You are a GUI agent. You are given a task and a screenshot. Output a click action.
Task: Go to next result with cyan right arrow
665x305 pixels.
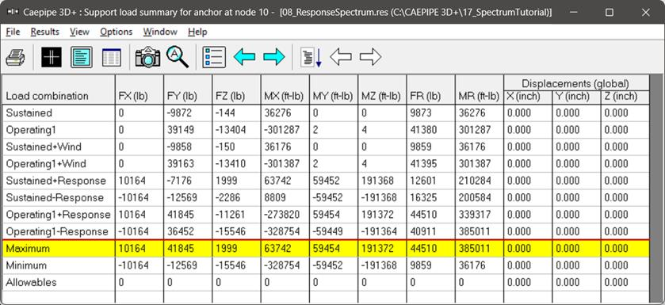click(x=274, y=57)
